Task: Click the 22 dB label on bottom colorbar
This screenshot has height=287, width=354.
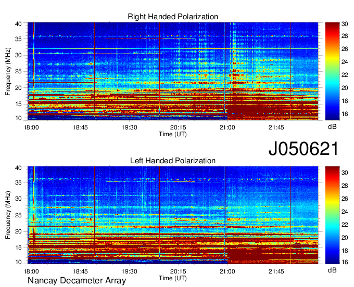Action: tap(345, 225)
